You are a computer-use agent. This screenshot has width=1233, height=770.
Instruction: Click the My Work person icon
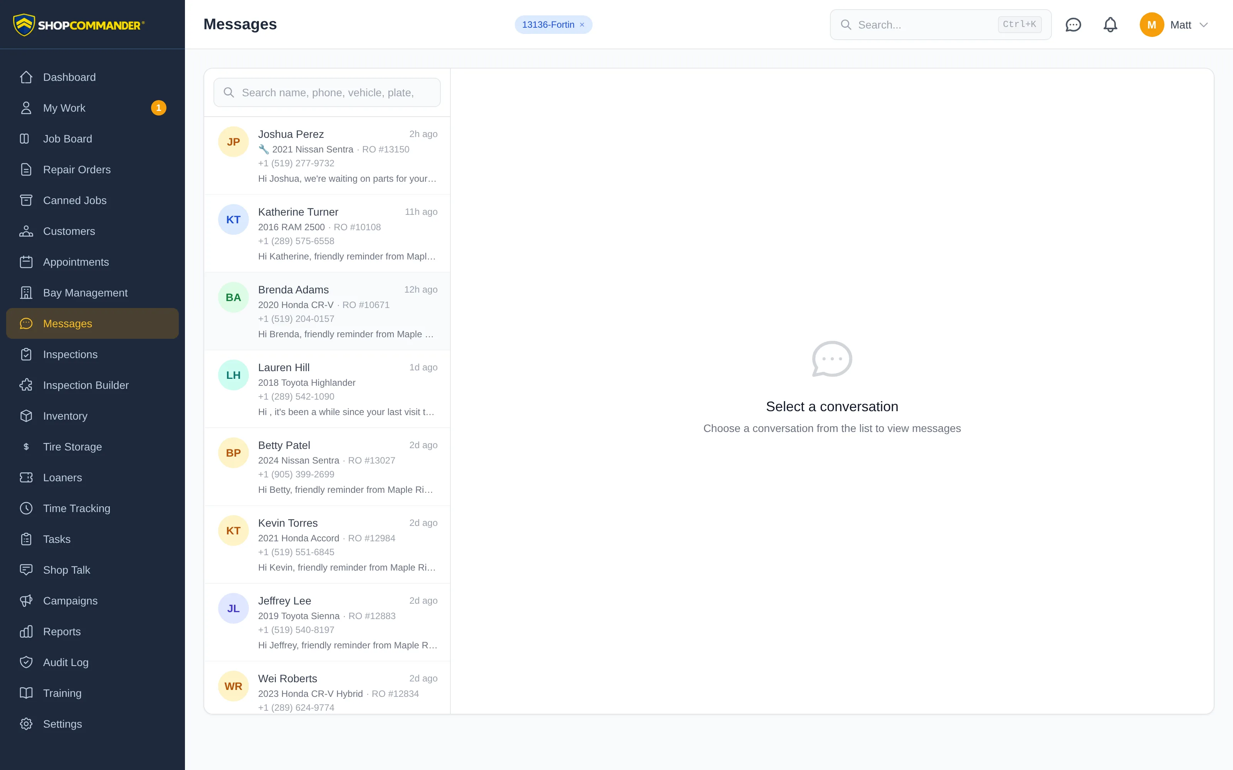(26, 108)
